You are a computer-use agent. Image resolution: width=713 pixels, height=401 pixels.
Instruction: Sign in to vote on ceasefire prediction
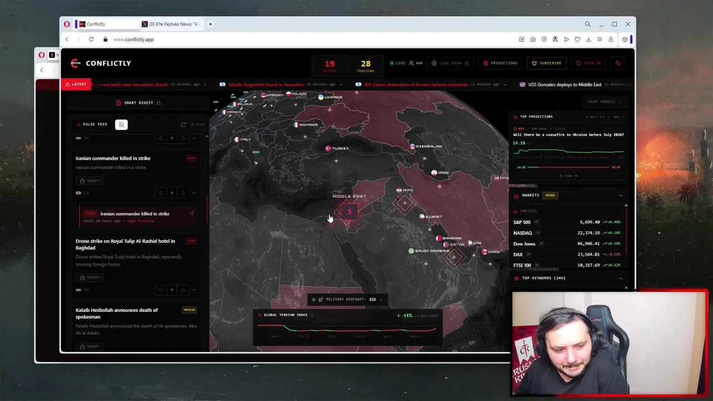click(x=568, y=175)
